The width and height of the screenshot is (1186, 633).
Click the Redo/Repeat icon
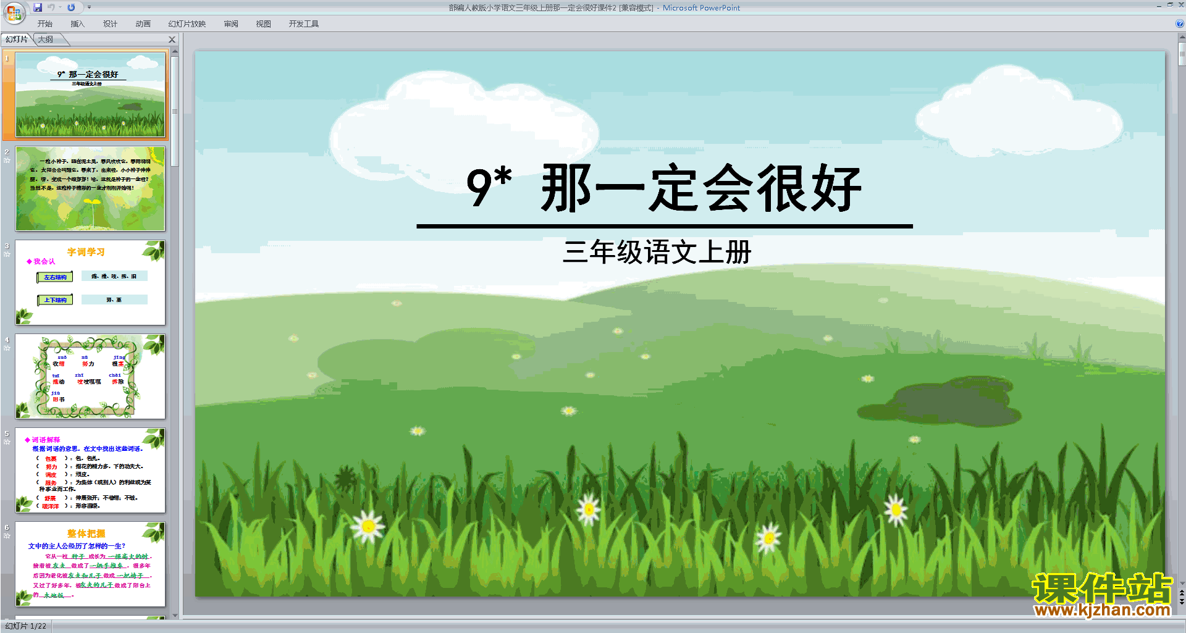click(x=71, y=7)
